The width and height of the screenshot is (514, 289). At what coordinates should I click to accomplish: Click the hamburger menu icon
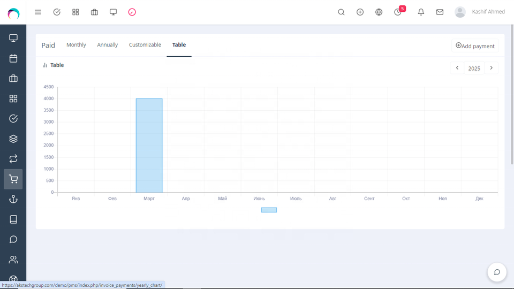coord(38,12)
